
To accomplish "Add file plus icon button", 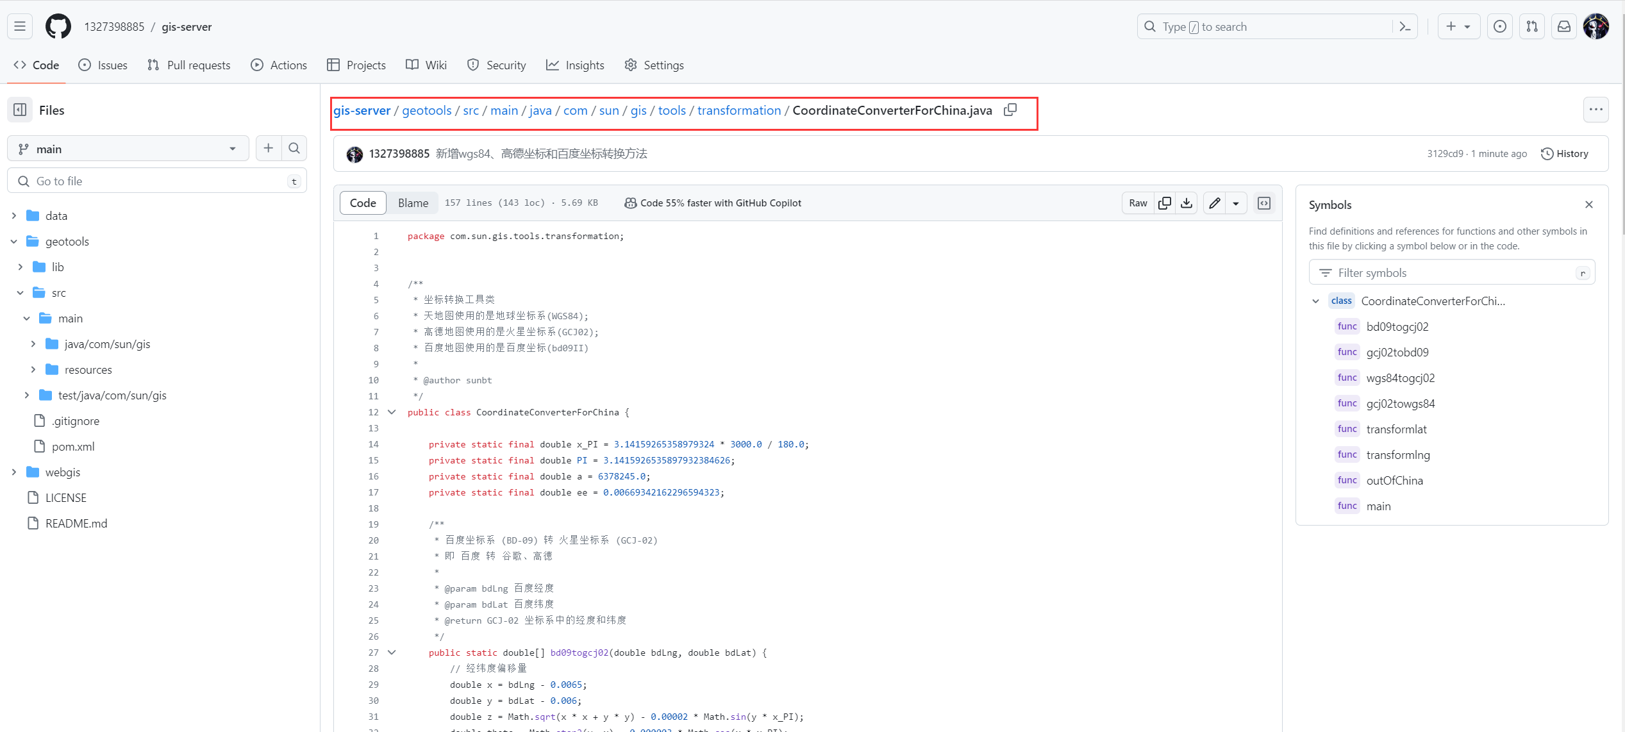I will (269, 149).
